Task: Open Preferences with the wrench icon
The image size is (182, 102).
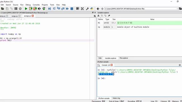Action: coord(87,9)
